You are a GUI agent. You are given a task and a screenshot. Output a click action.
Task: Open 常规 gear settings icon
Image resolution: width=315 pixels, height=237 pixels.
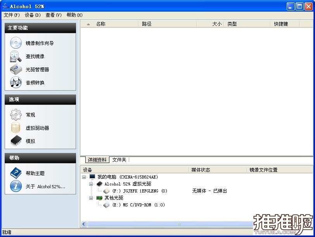(16, 115)
